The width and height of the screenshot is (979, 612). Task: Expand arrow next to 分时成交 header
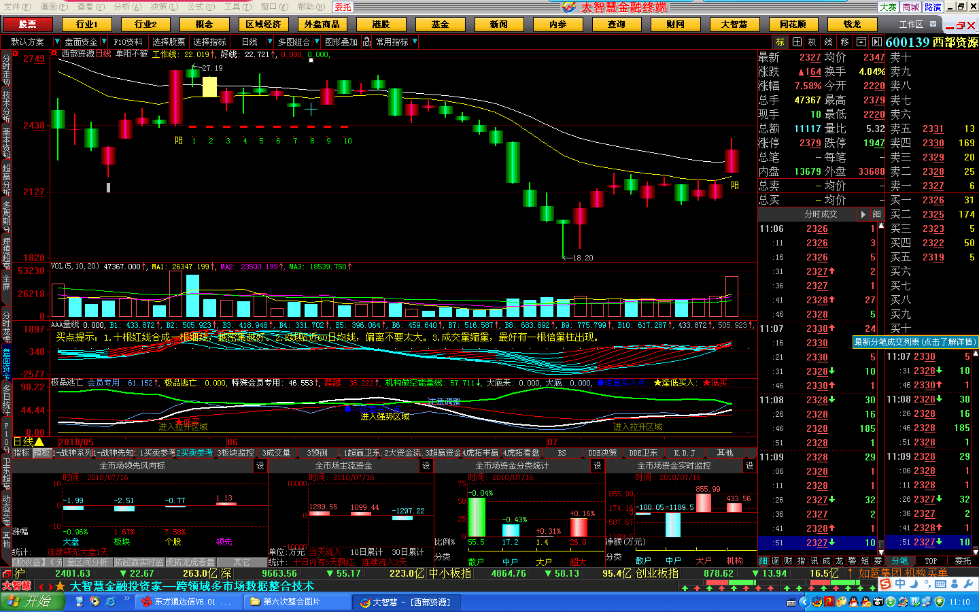[x=863, y=214]
